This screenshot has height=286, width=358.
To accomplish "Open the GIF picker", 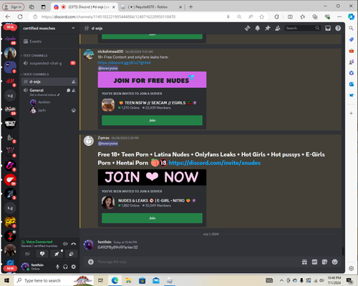I will click(x=314, y=262).
